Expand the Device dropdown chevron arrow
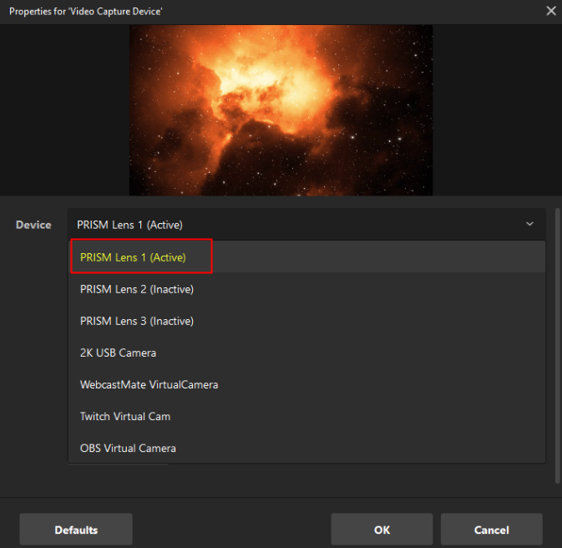Image resolution: width=562 pixels, height=548 pixels. 529,224
